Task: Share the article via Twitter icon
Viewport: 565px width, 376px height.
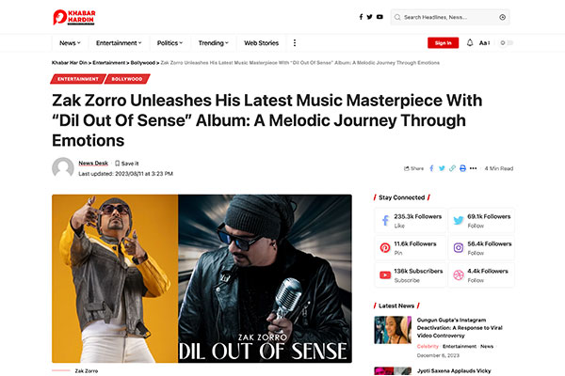Action: [442, 168]
